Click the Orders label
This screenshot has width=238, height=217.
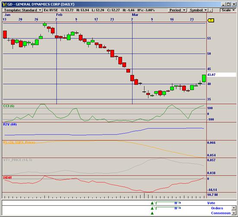click(x=217, y=208)
